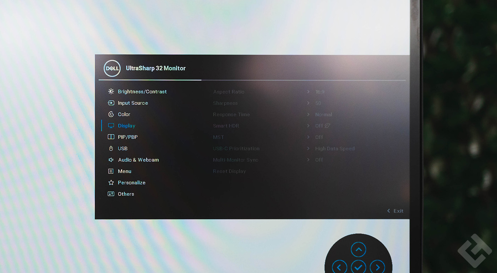Open the Sharpness value 50 setting

click(x=318, y=103)
